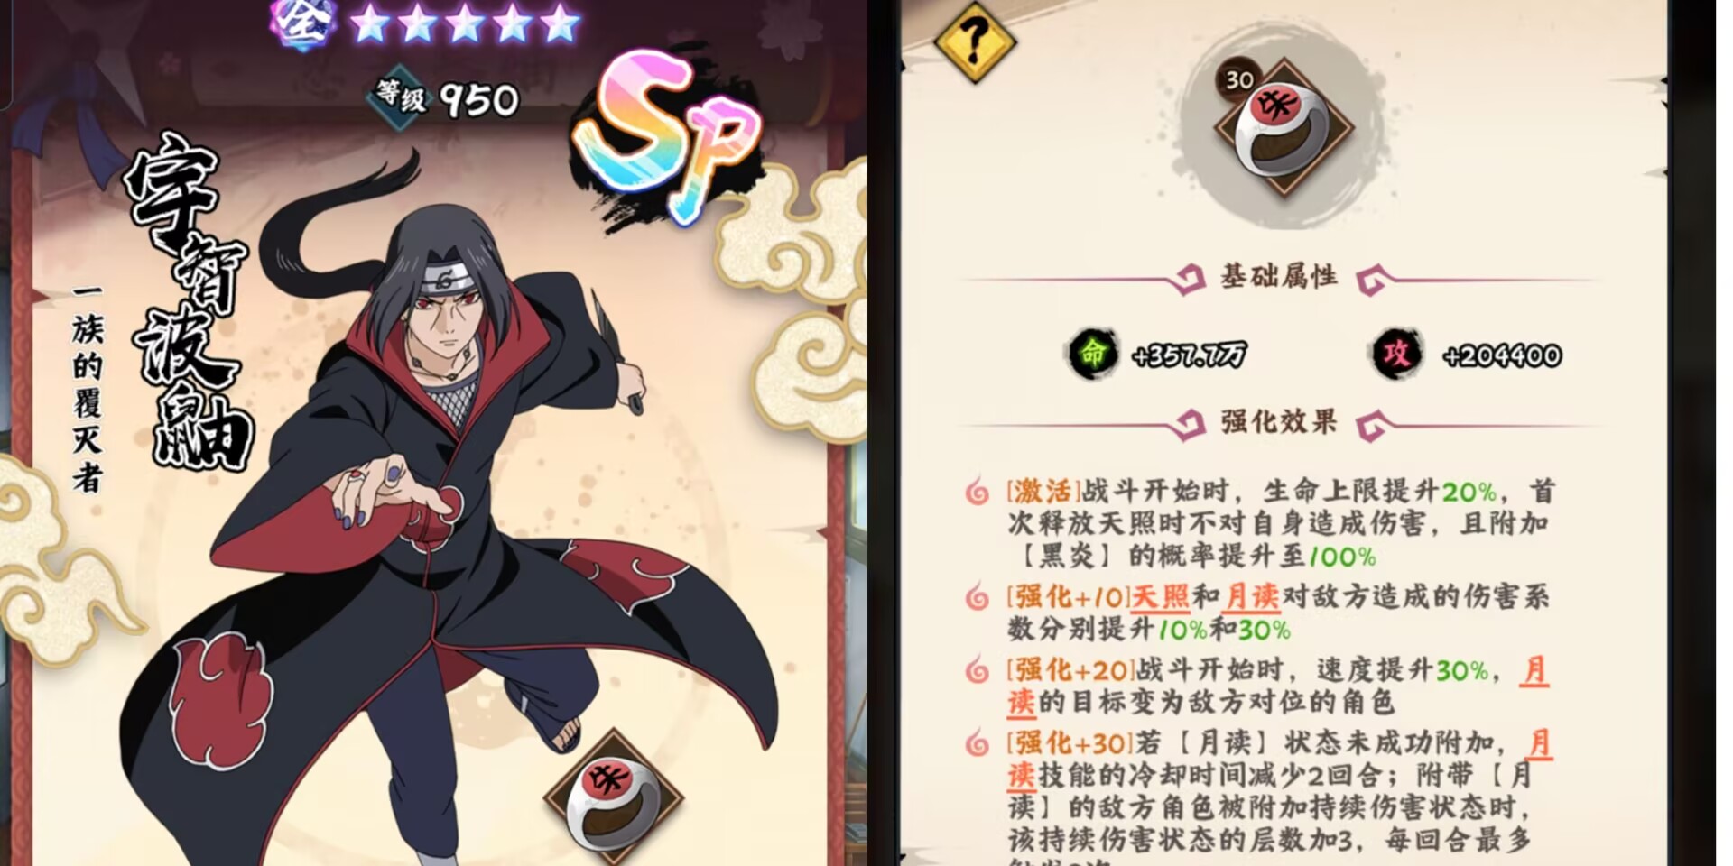Tap the [激活] effect entry

[x=1282, y=523]
